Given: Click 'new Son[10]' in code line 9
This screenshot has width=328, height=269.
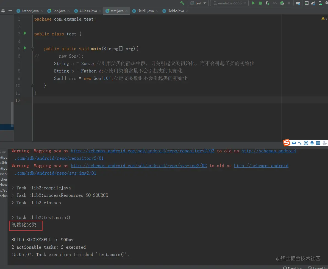Looking at the screenshot, I should (x=97, y=79).
